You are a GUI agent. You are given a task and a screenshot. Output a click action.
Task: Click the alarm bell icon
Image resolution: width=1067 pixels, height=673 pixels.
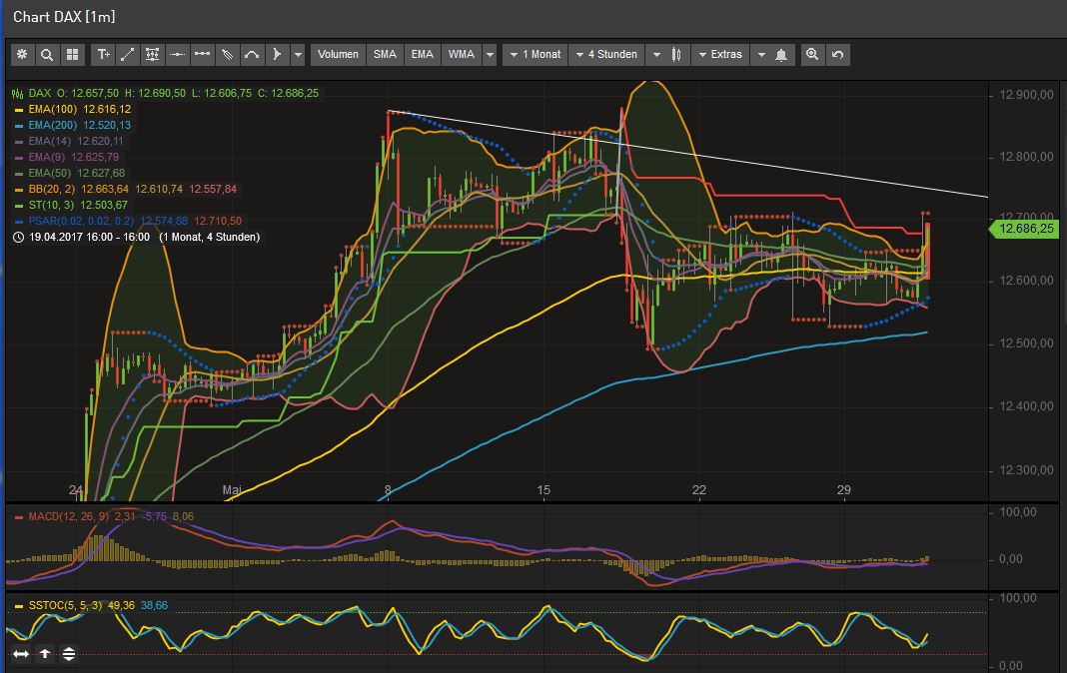point(782,54)
